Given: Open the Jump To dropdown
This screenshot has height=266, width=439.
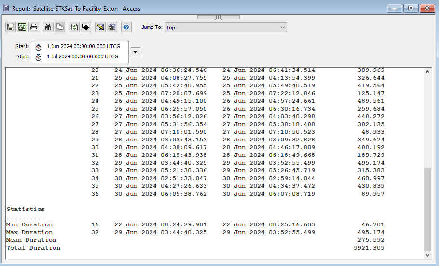Looking at the screenshot, I should point(225,28).
